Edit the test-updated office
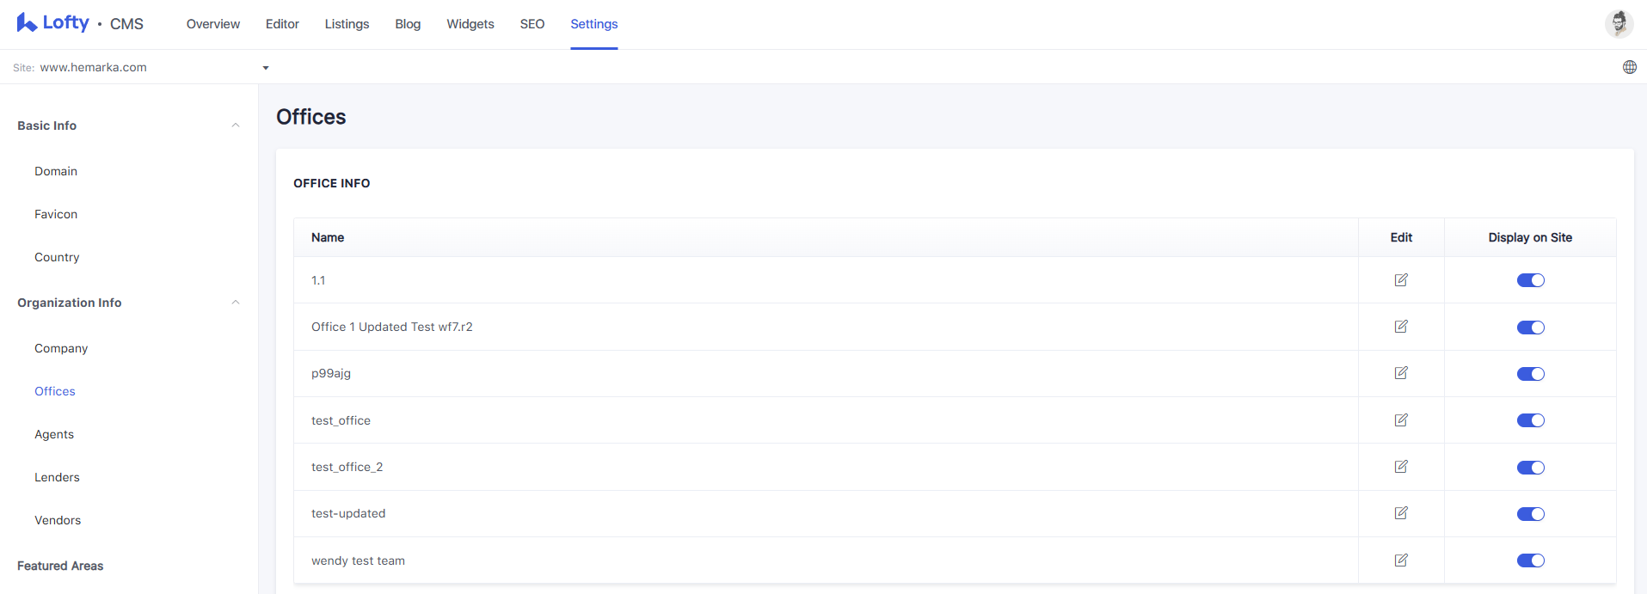This screenshot has height=594, width=1647. point(1401,513)
